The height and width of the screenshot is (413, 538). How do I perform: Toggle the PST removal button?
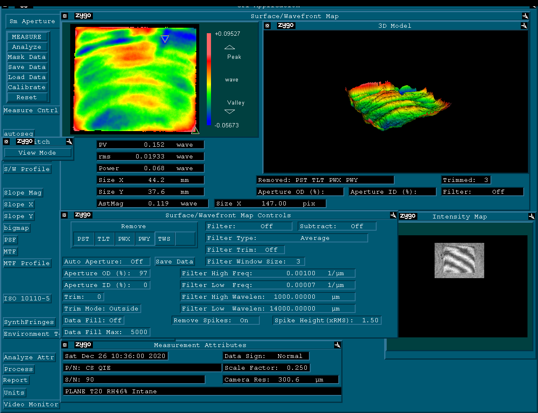pyautogui.click(x=83, y=239)
